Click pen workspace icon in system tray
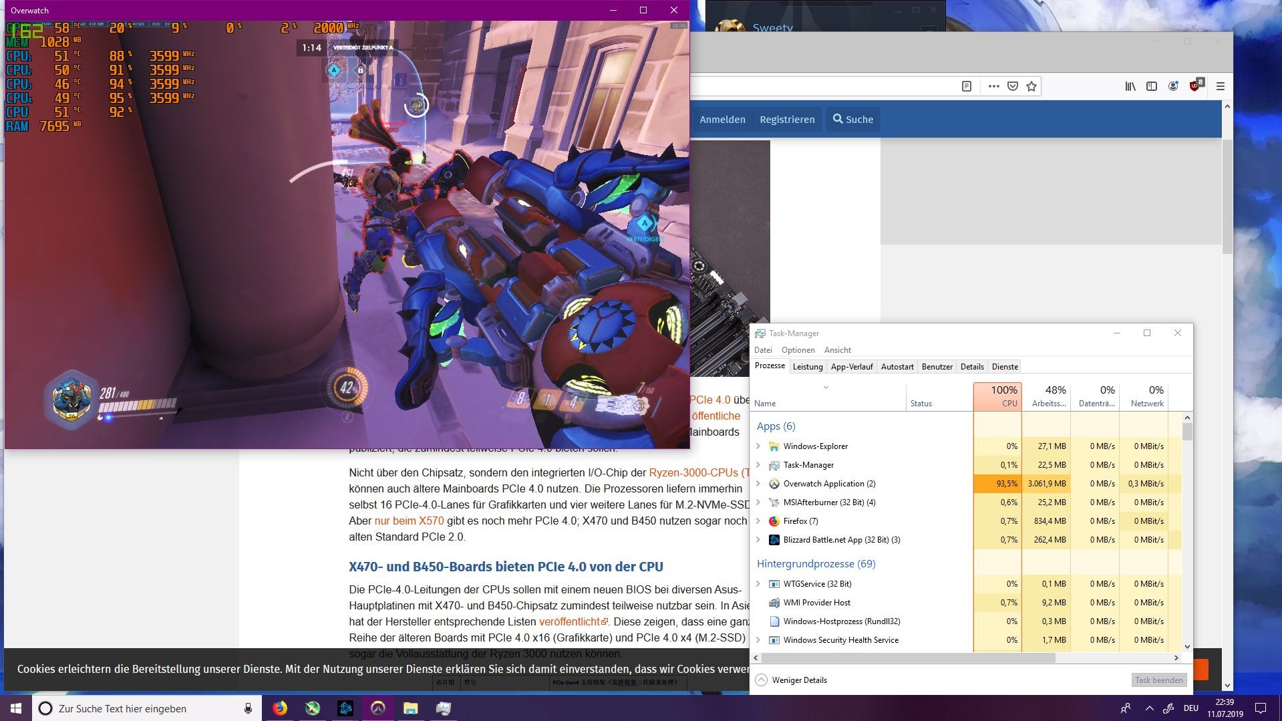Screen dimensions: 1282x721 [1168, 708]
